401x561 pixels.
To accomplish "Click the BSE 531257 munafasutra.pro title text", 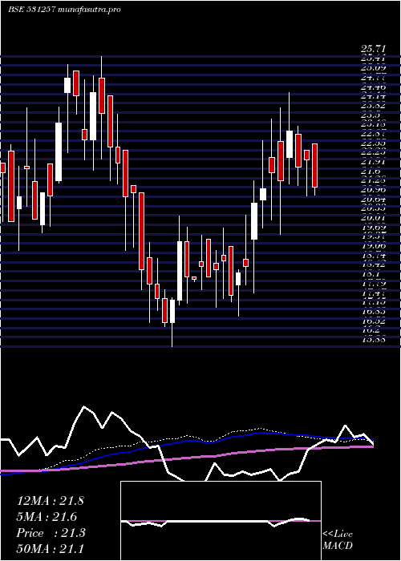I will pyautogui.click(x=64, y=10).
